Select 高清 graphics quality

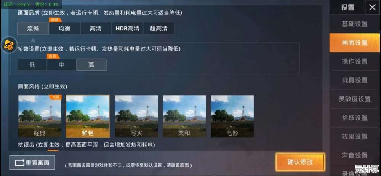tap(96, 29)
